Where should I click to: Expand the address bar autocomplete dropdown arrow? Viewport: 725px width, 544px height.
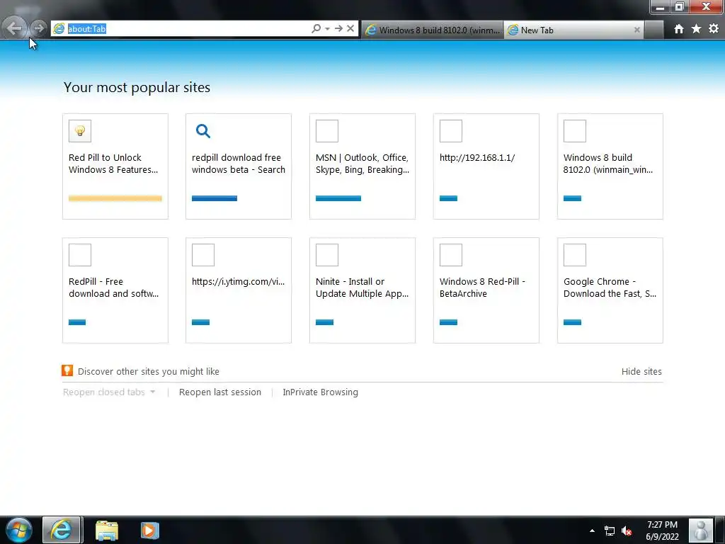pyautogui.click(x=327, y=28)
